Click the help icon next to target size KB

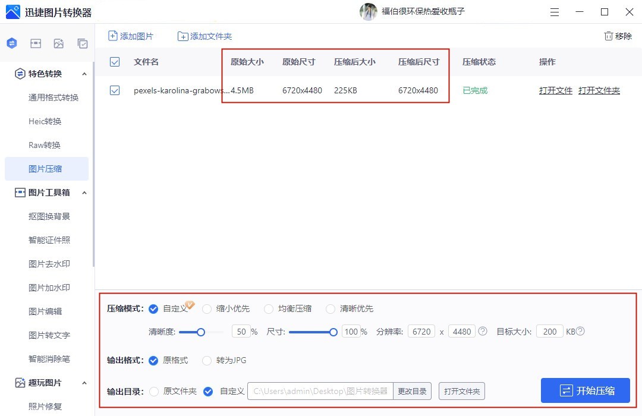point(580,331)
